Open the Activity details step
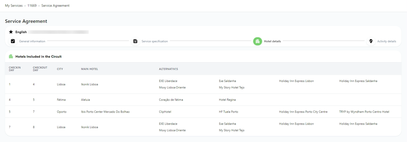The height and width of the screenshot is (142, 407). [386, 41]
